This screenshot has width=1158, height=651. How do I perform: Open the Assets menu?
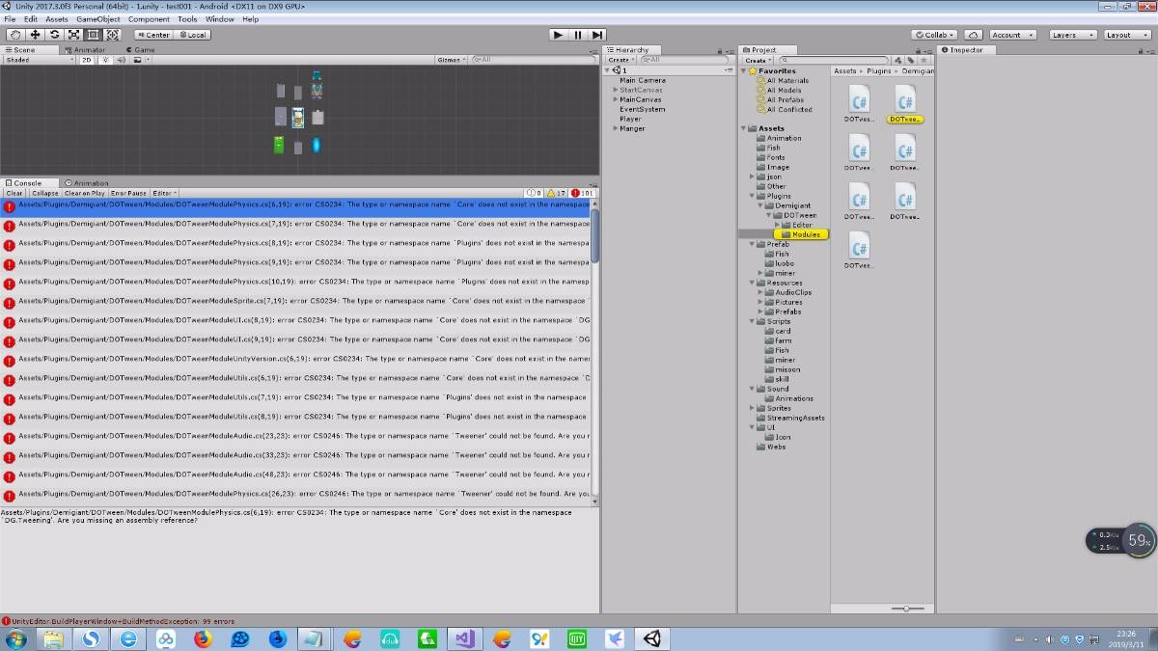coord(57,19)
